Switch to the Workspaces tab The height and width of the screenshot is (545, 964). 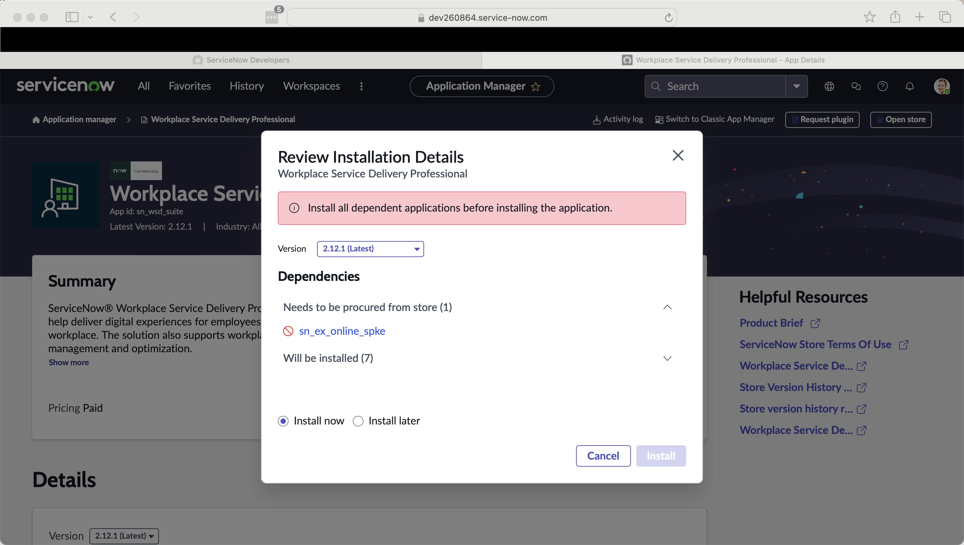[311, 86]
